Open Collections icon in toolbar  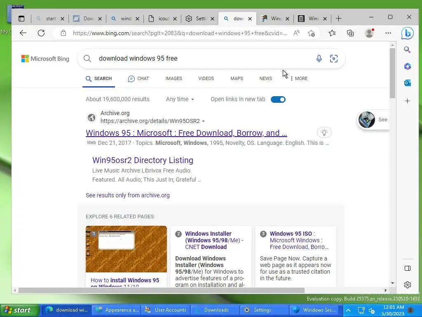coord(350,33)
